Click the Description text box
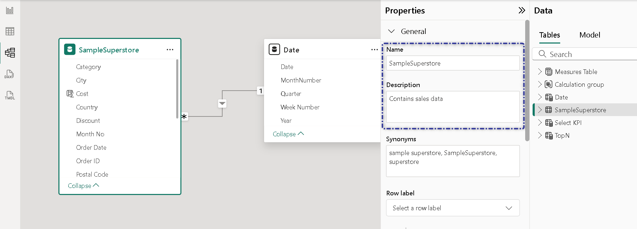 tap(453, 107)
